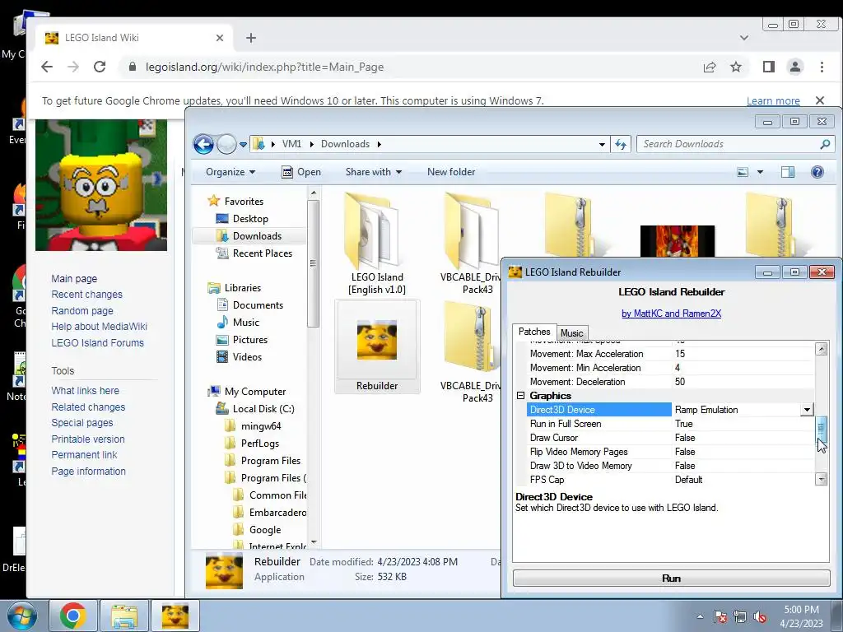Image resolution: width=843 pixels, height=632 pixels.
Task: Select the mingw64 folder in tree
Action: [261, 426]
